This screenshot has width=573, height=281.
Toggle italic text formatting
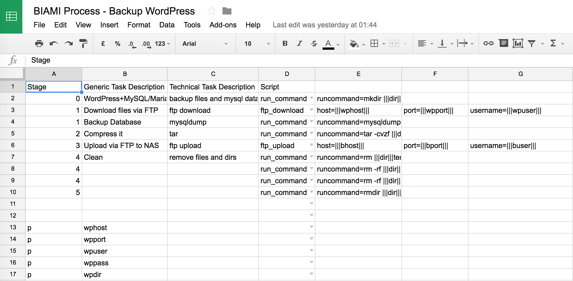tap(299, 44)
